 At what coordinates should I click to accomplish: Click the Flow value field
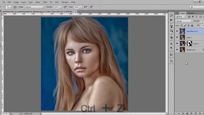[76, 7]
